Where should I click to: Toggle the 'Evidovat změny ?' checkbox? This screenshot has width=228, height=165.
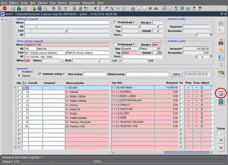click(40, 74)
